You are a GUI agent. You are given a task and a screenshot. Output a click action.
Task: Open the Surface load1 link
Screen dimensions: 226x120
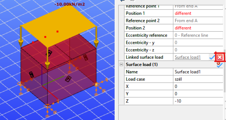188,57
